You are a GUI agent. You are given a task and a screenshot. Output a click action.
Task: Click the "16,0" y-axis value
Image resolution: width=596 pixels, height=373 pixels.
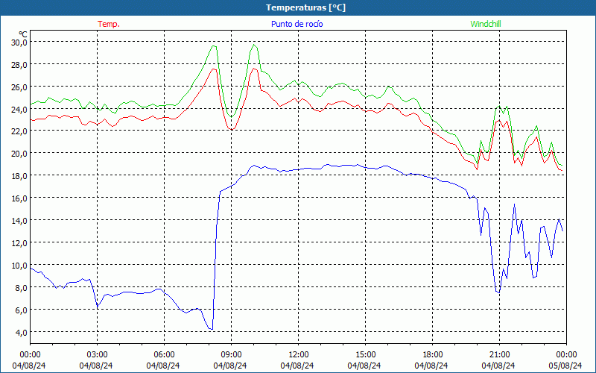19,198
